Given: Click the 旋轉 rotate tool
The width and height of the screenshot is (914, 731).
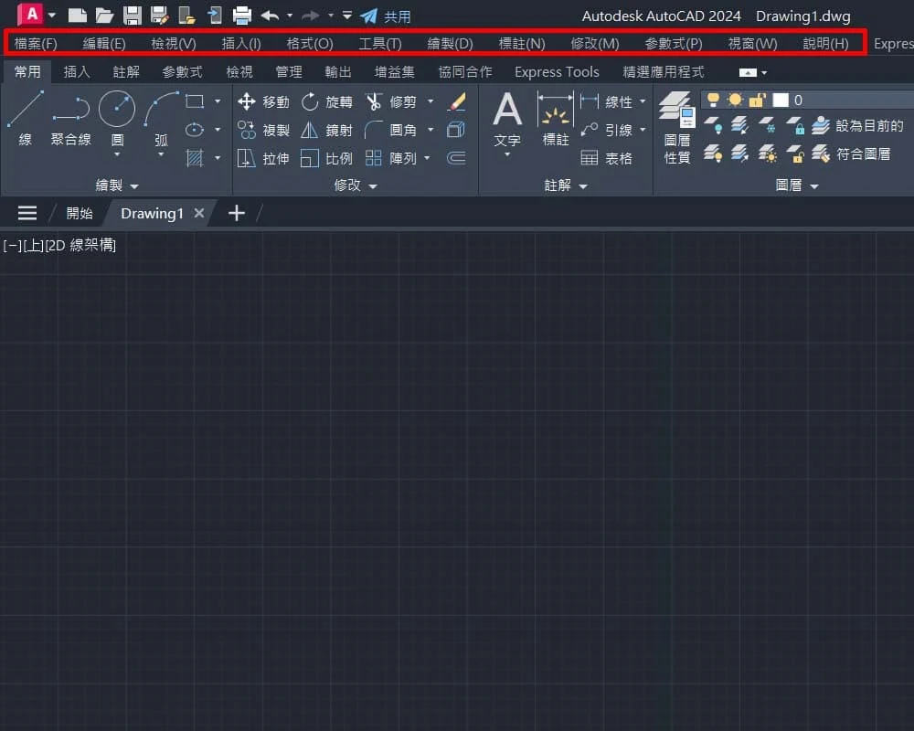Looking at the screenshot, I should tap(327, 101).
